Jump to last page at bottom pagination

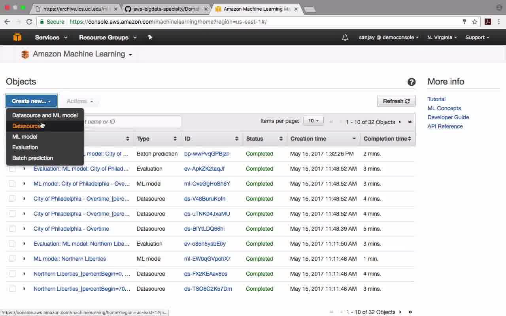coord(410,312)
